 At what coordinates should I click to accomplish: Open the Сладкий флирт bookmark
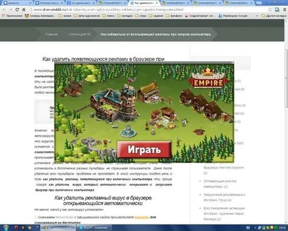pos(200,16)
